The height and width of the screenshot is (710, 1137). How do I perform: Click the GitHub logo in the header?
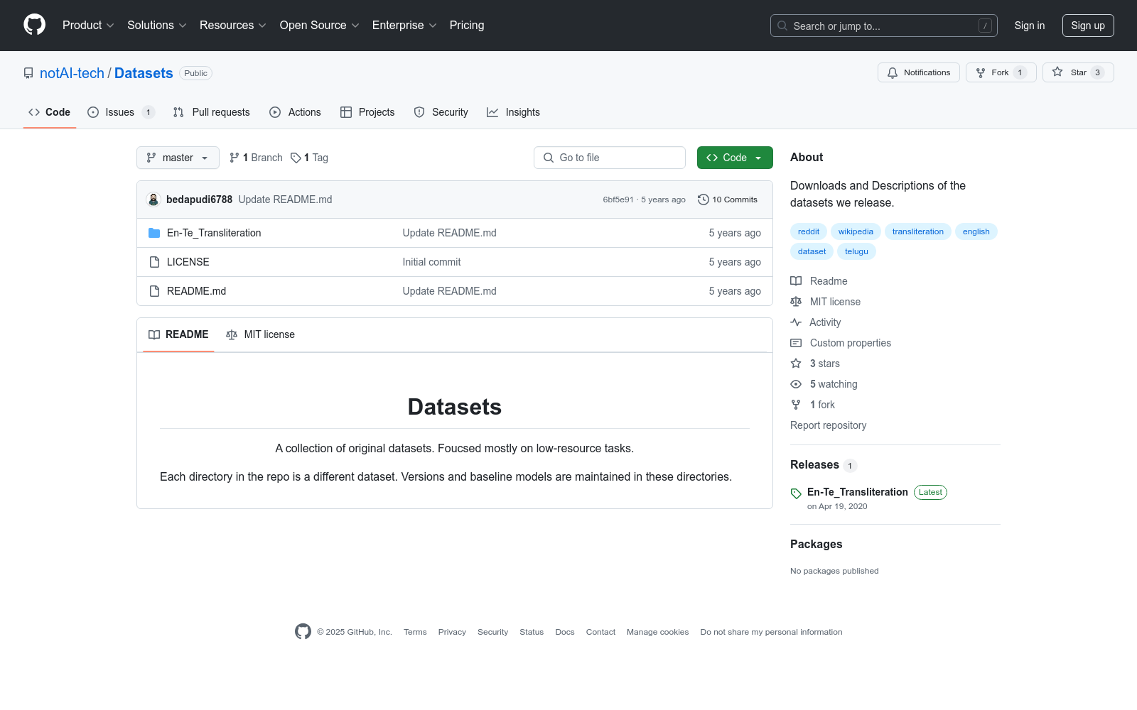click(x=34, y=25)
